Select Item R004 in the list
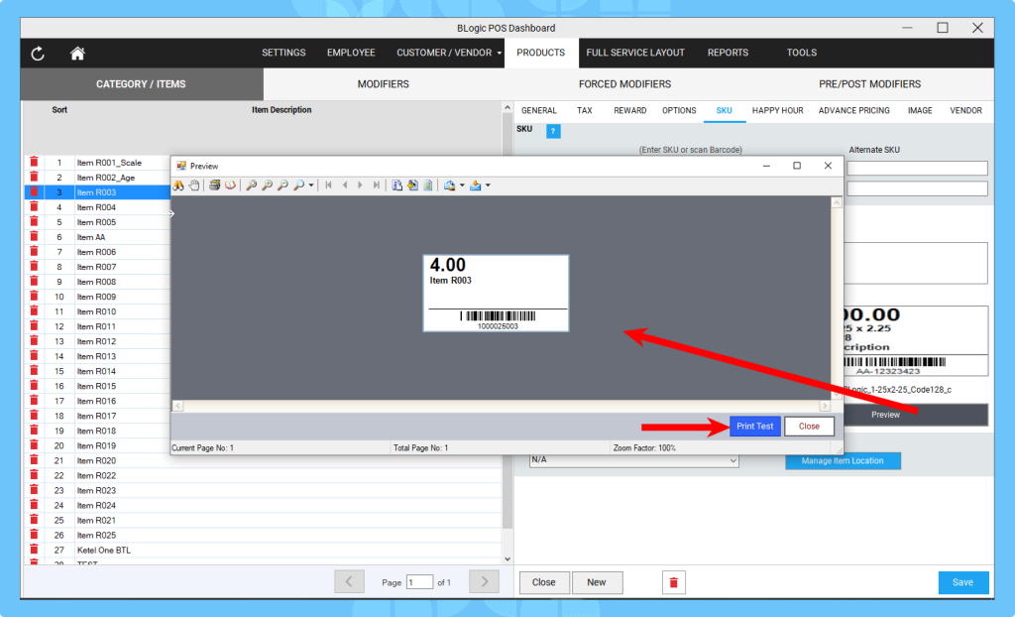This screenshot has width=1015, height=617. 96,207
